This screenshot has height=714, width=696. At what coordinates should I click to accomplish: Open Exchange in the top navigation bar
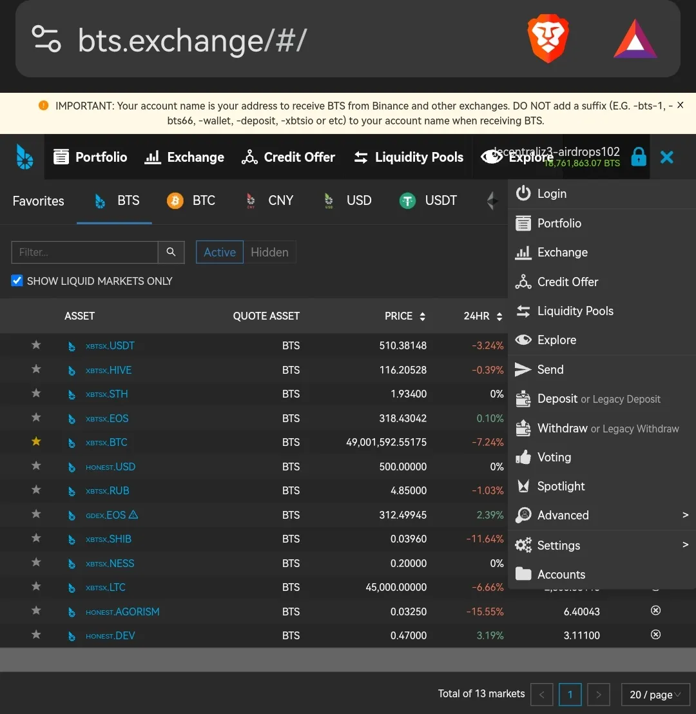pos(184,157)
